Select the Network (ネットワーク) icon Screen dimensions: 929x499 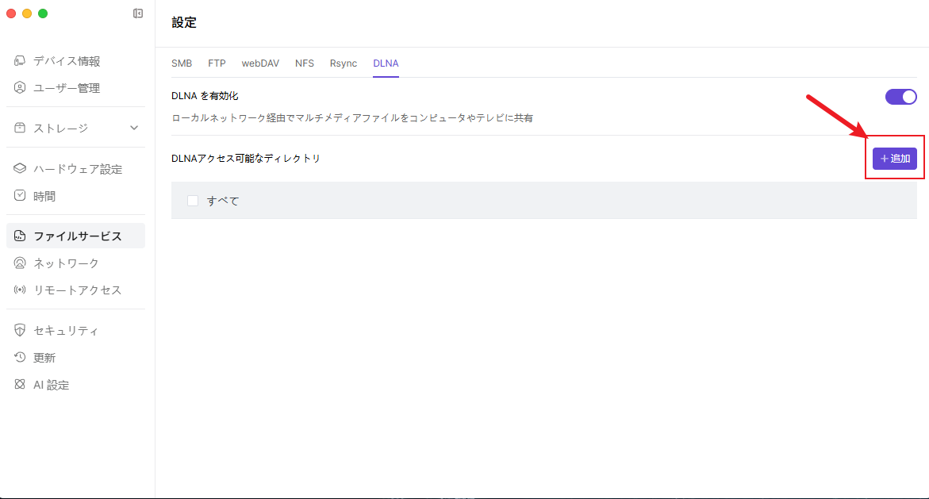21,263
